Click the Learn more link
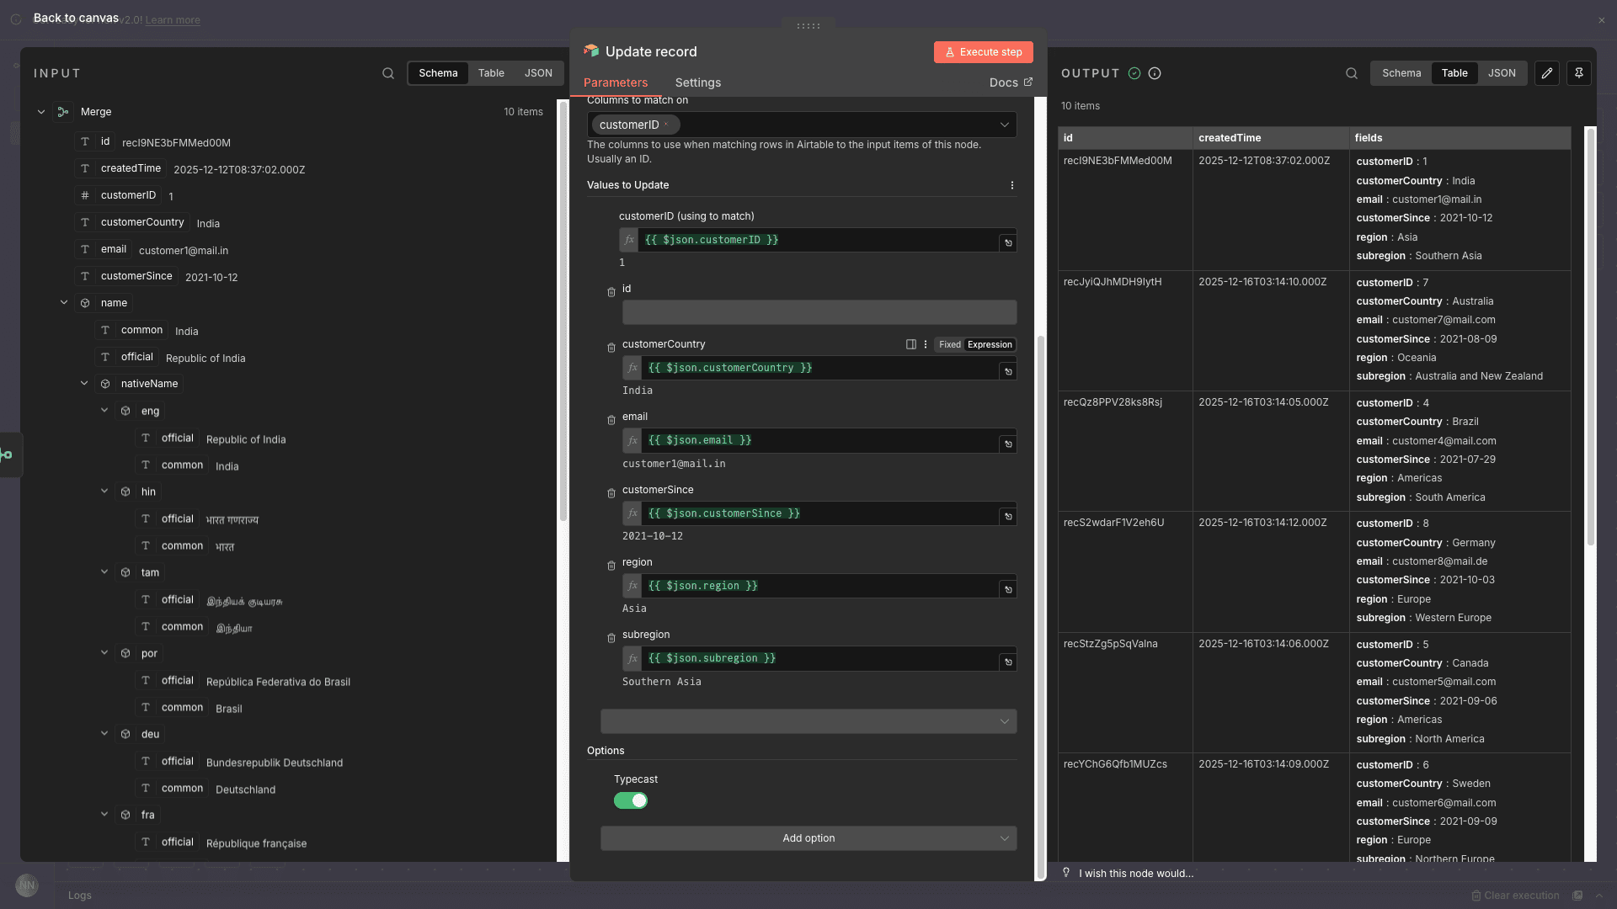 [x=173, y=20]
